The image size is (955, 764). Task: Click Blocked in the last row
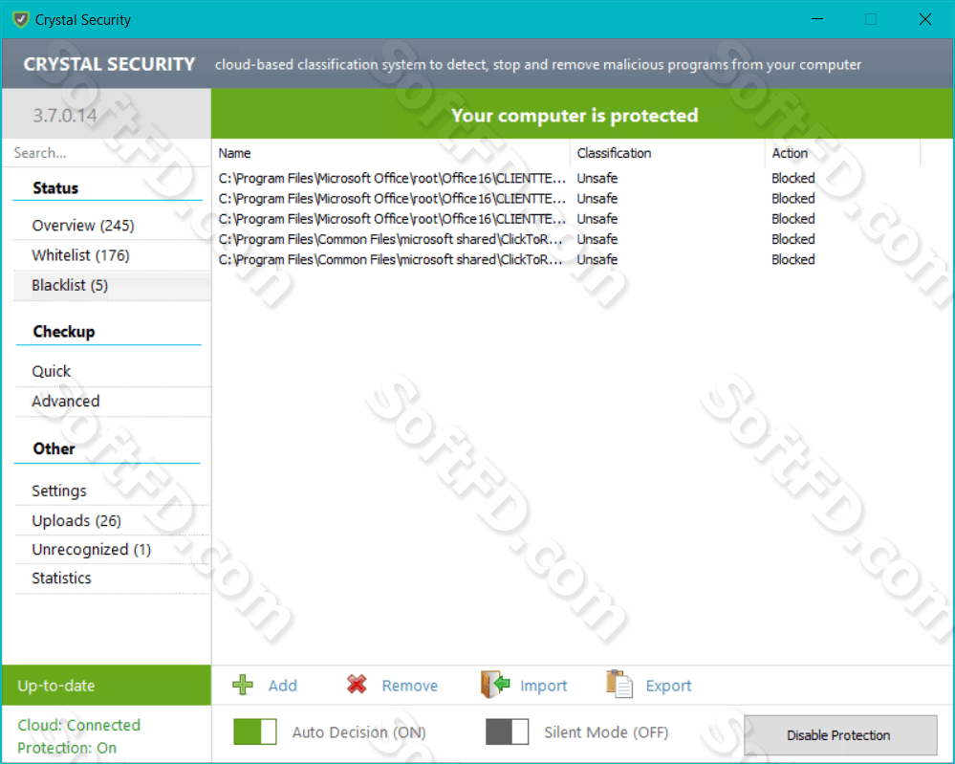[x=792, y=259]
